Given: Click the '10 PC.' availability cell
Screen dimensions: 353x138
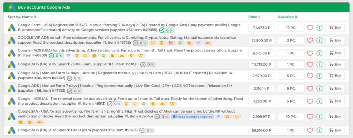Looking at the screenshot, I should (291, 116).
